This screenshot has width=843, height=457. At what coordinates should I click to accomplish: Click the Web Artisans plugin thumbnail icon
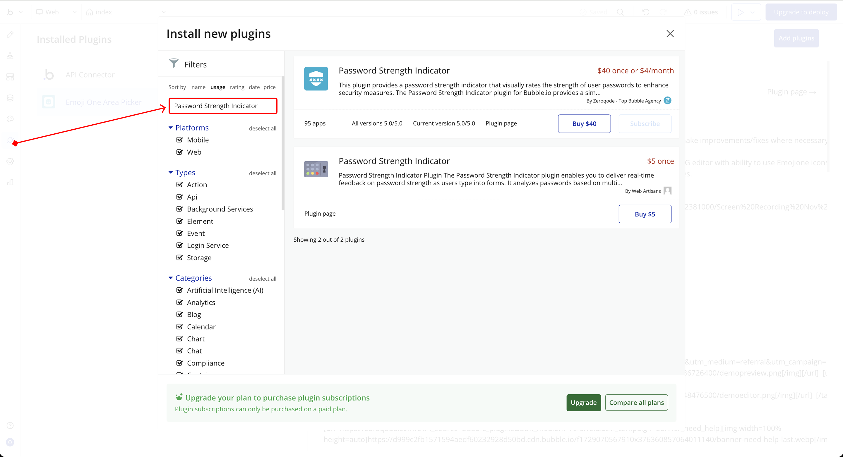[316, 169]
